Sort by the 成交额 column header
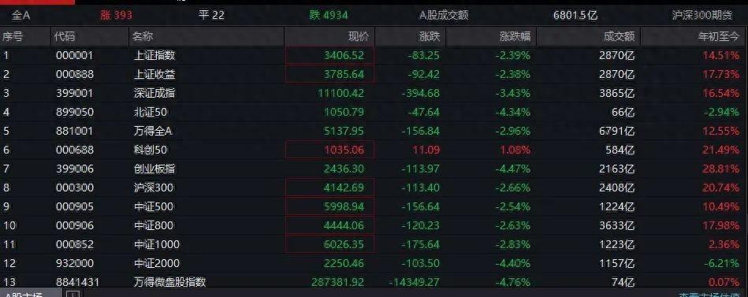Viewport: 748px width, 297px height. pos(620,36)
